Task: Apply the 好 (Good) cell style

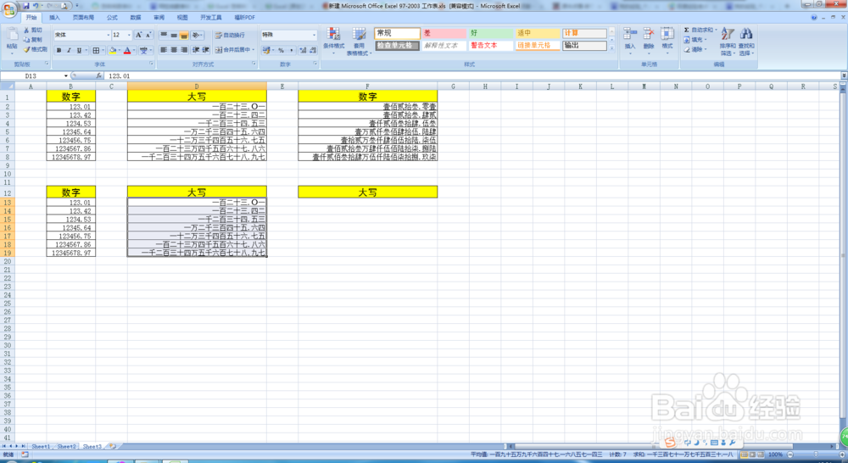Action: pos(490,34)
